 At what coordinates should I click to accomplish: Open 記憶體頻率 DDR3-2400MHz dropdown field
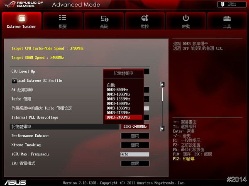pyautogui.click(x=135, y=126)
